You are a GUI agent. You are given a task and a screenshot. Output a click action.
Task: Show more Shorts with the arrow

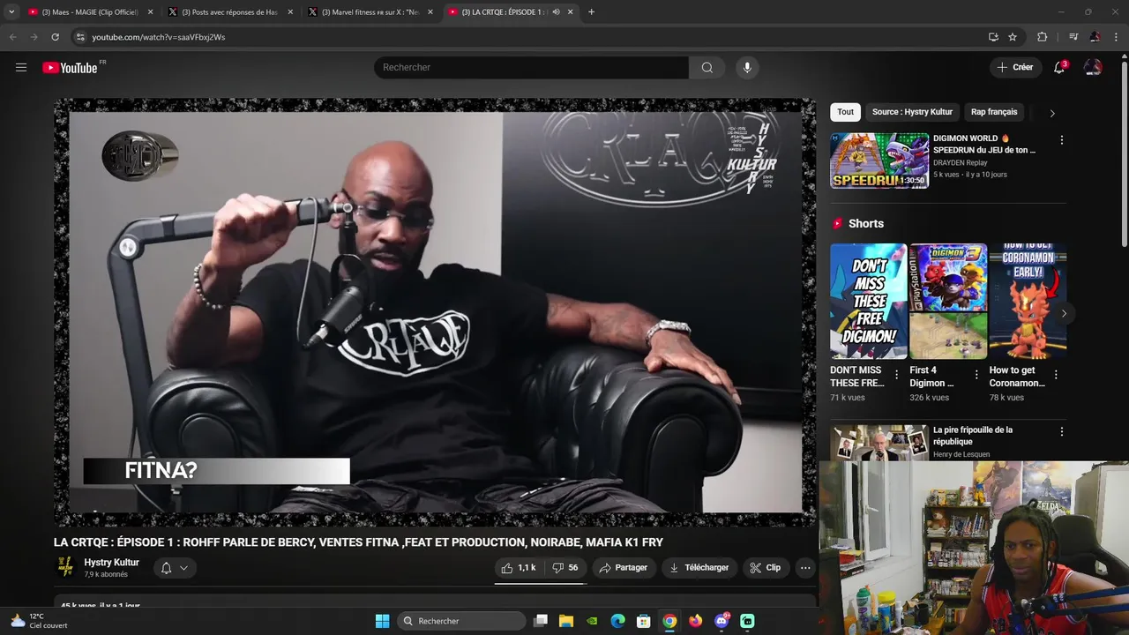coord(1064,313)
